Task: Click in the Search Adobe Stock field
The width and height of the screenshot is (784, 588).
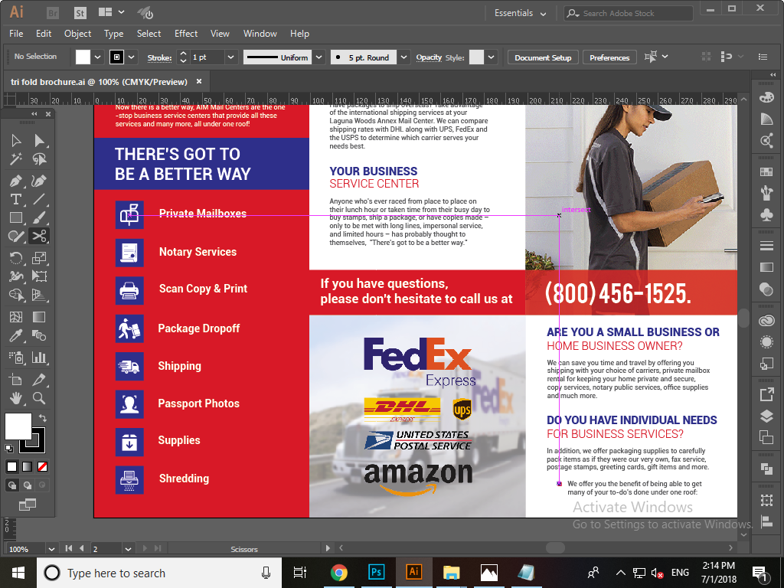Action: (628, 13)
